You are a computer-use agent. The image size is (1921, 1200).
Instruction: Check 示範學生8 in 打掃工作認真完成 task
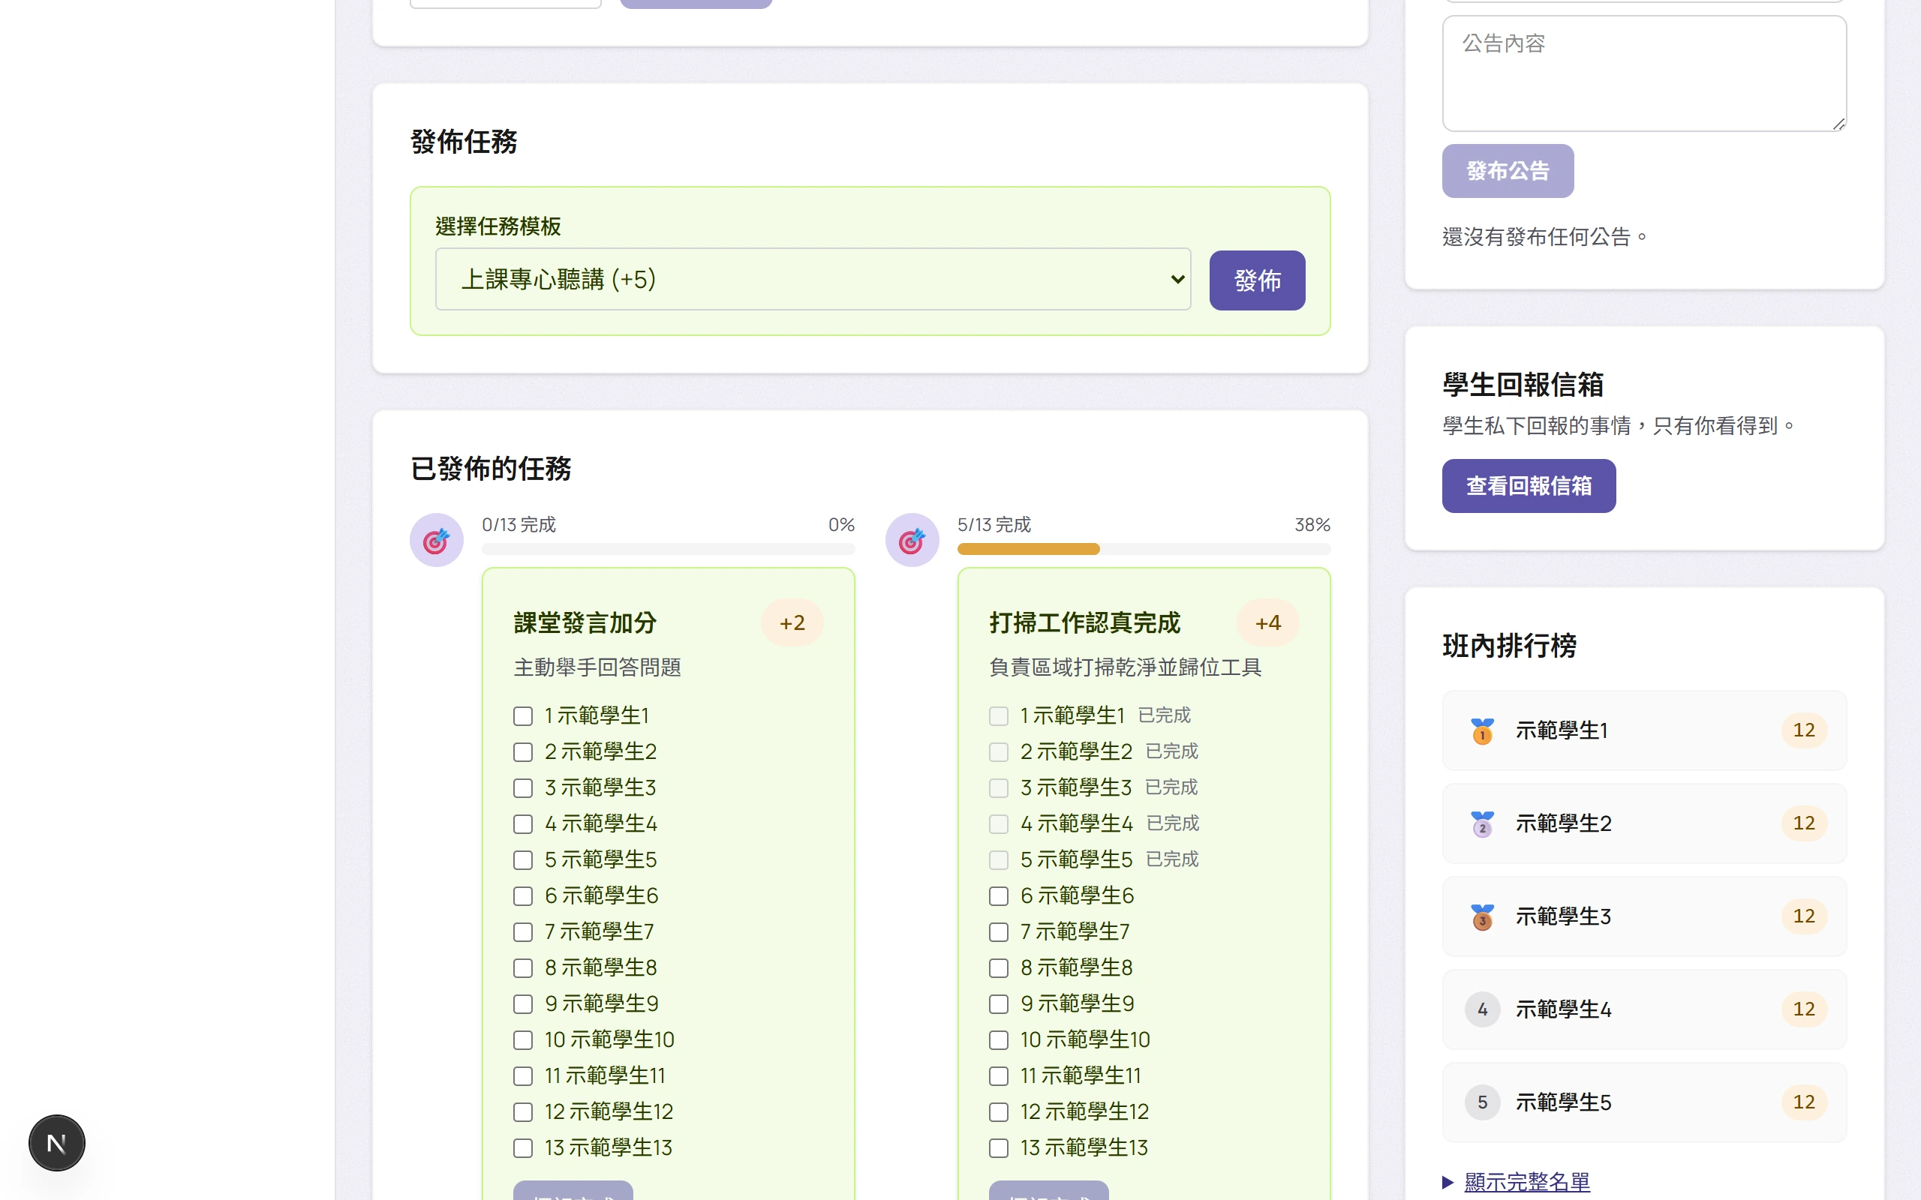coord(999,968)
